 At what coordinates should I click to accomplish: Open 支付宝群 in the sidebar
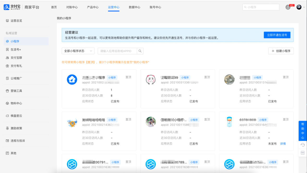(x=16, y=58)
